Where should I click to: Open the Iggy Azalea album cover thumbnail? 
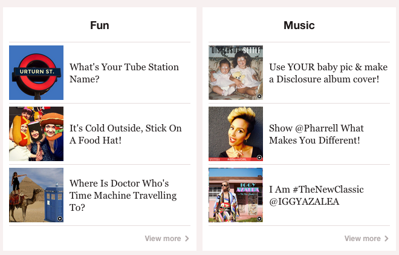click(236, 195)
